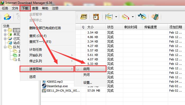
Task: Open the 查看 menu
Action: tap(35, 8)
